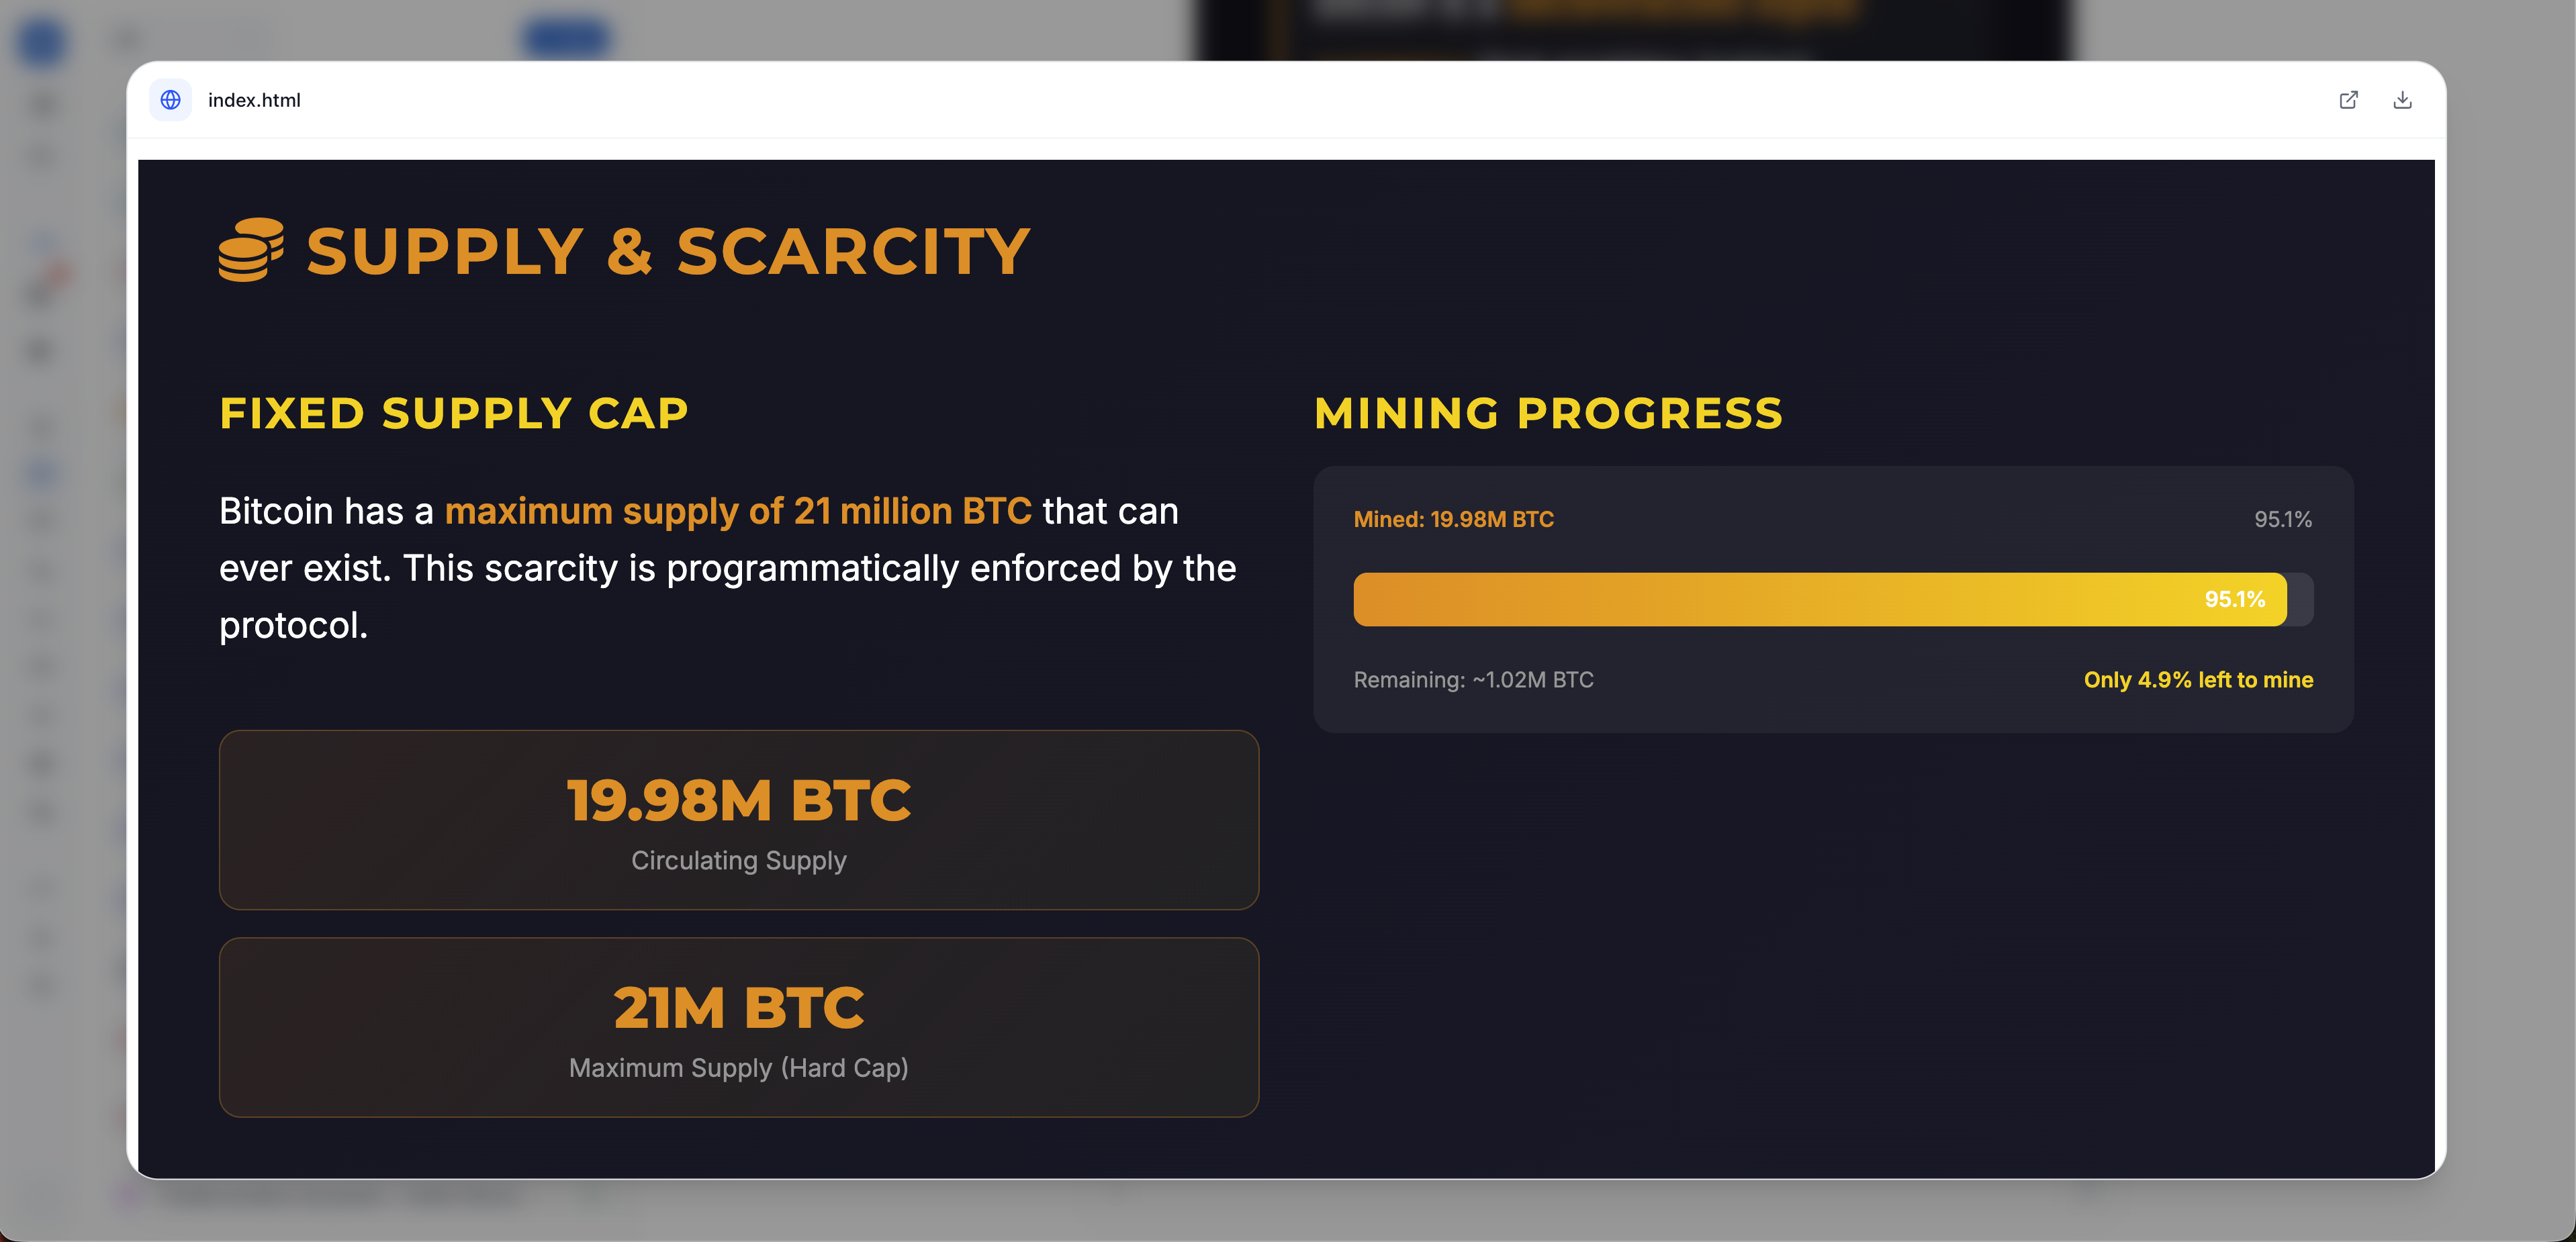Select the index.html file name
This screenshot has height=1242, width=2576.
point(254,100)
